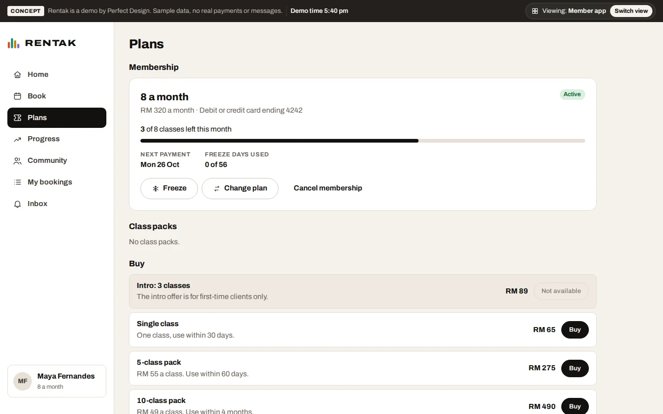Screen dimensions: 663x414
Task: Click the swap arrows icon on Change plan
Action: [217, 189]
